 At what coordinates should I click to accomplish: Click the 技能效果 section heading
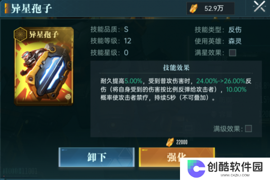[176, 68]
